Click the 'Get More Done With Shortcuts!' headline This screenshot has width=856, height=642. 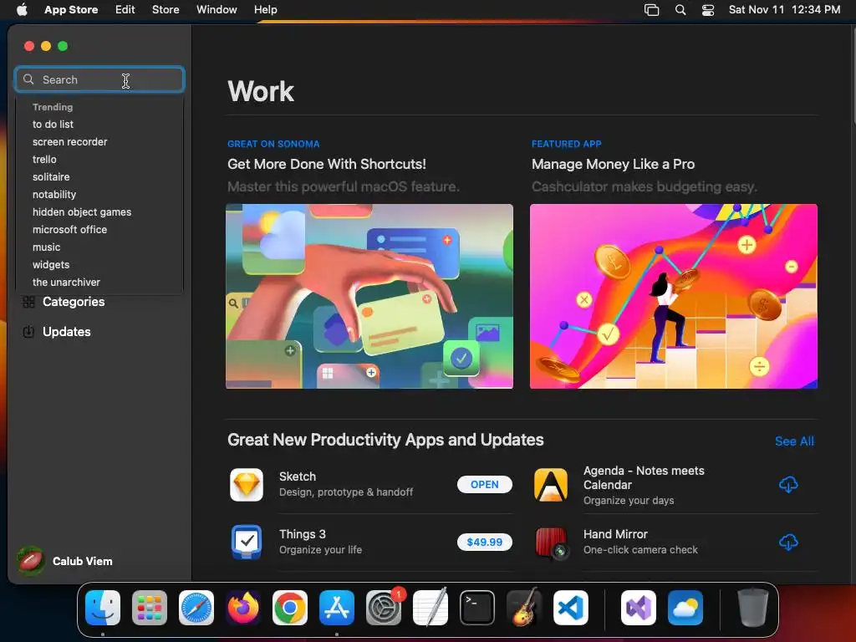[x=327, y=165]
